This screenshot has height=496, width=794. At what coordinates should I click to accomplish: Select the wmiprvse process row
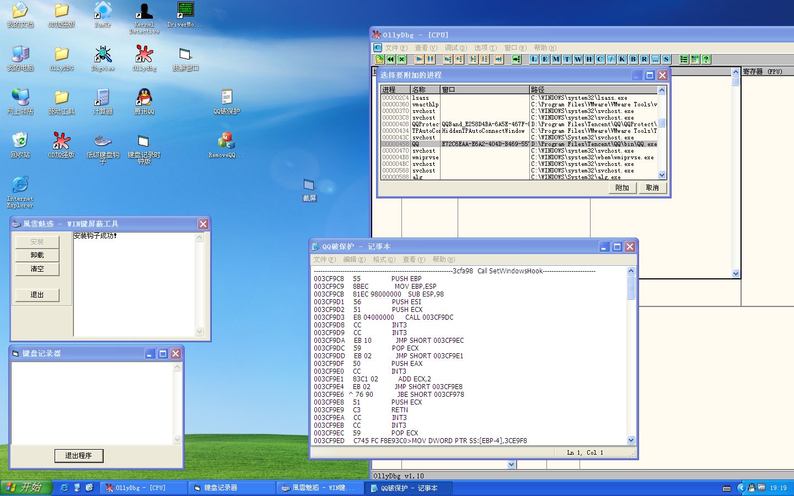[519, 157]
